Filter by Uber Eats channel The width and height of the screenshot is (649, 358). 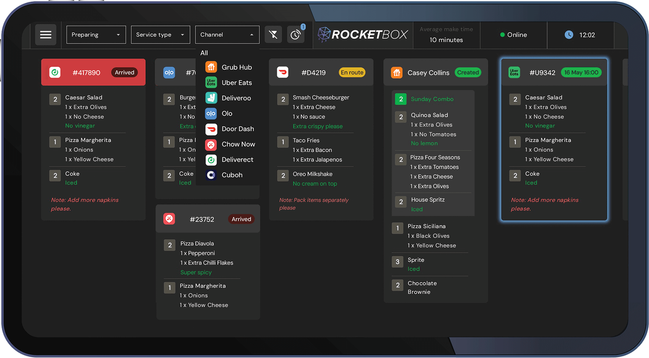pyautogui.click(x=237, y=83)
